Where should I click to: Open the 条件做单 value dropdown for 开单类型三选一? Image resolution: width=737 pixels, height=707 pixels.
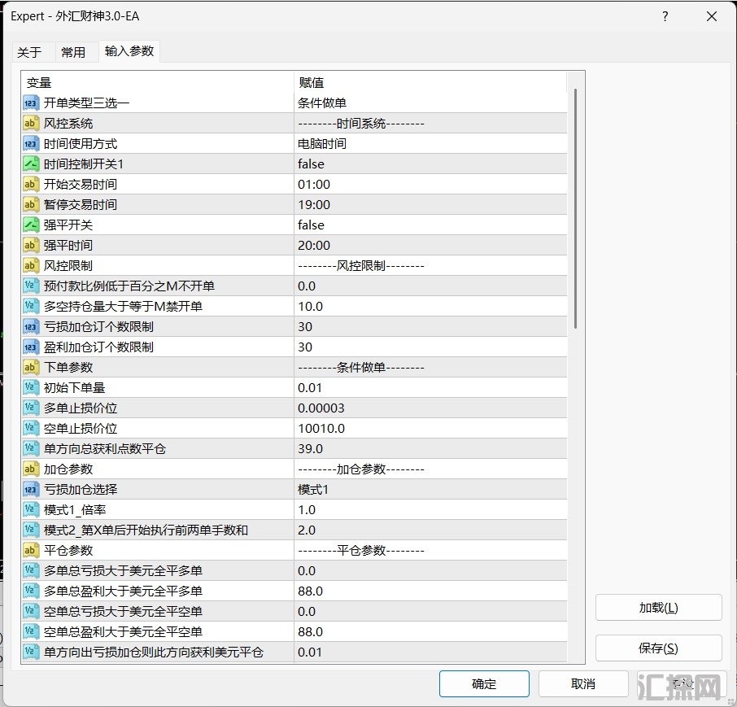(322, 103)
